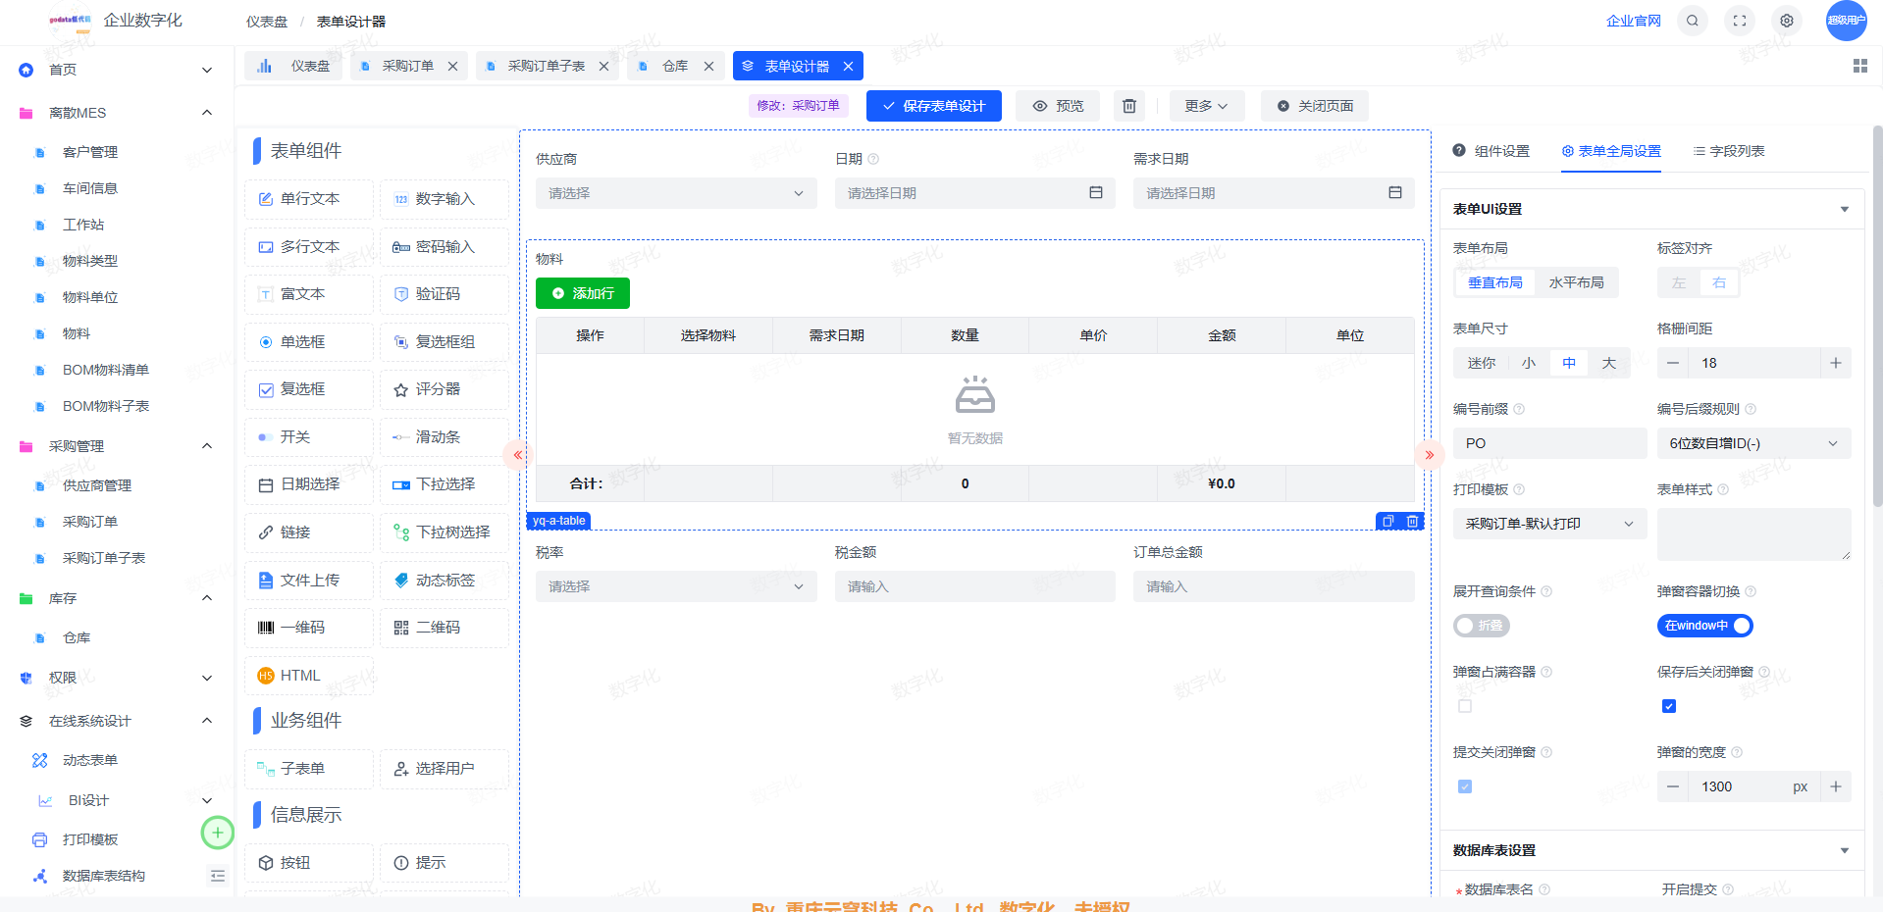Copy the yq-a-table component using copy icon

coord(1387,522)
